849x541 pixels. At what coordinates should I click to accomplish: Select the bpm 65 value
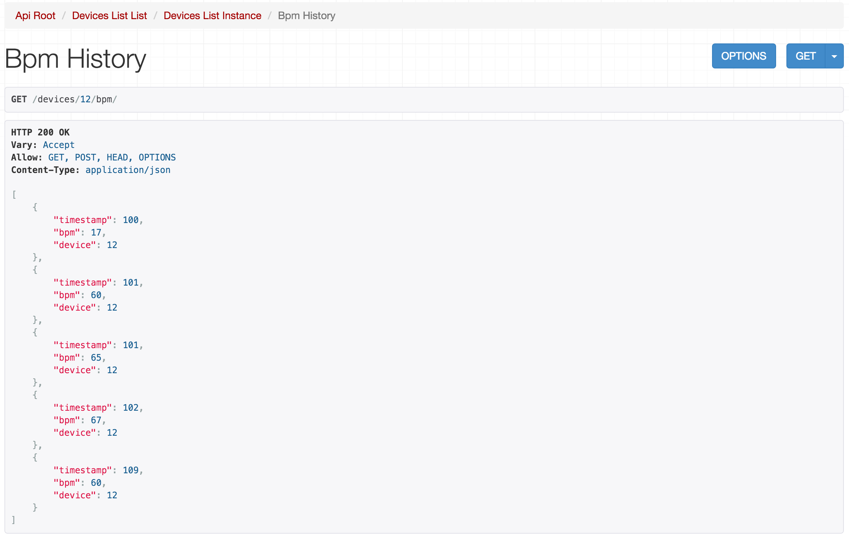click(96, 358)
